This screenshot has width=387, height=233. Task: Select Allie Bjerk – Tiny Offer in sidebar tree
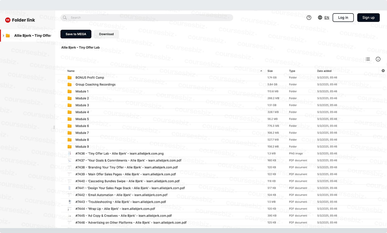pos(33,36)
